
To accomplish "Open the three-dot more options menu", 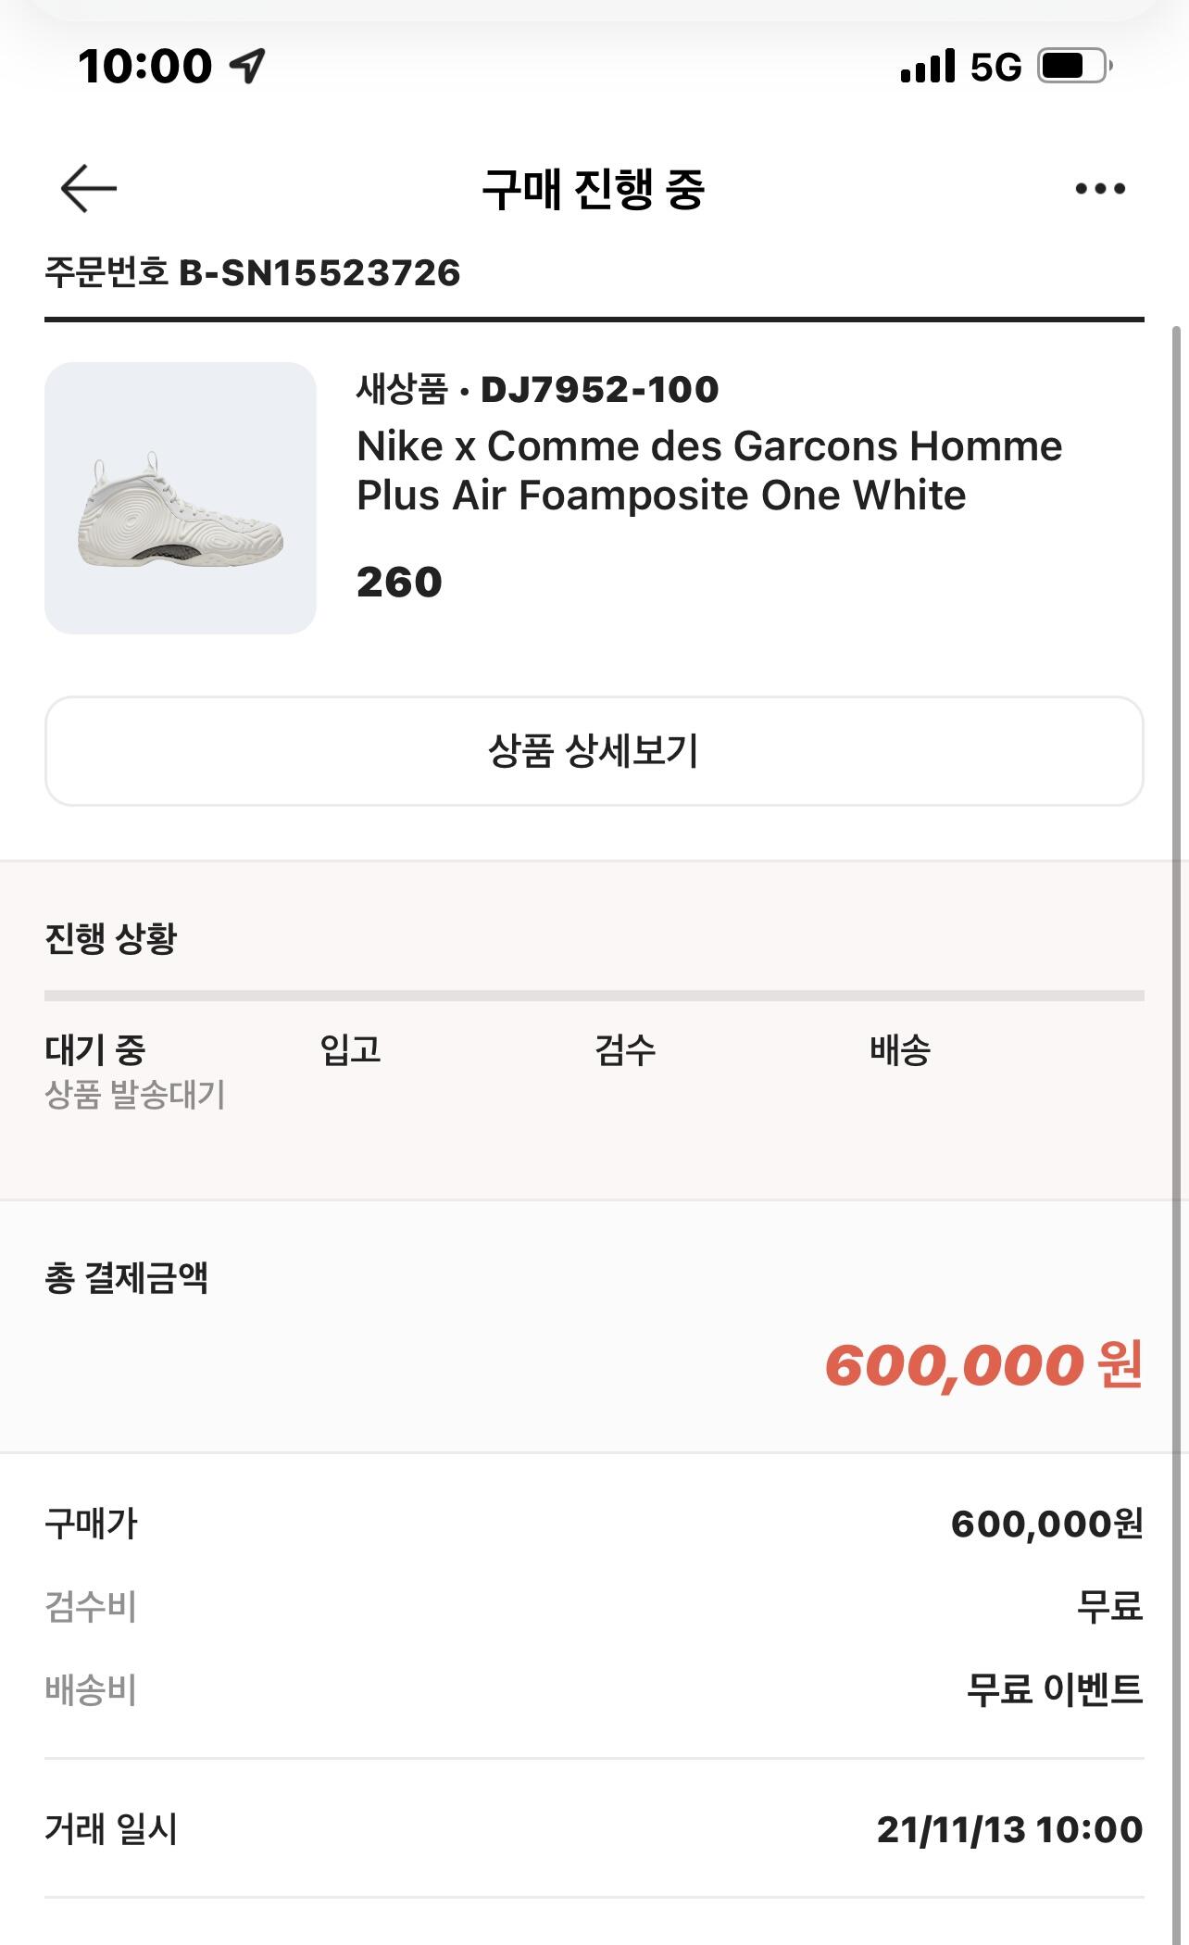I will 1100,189.
